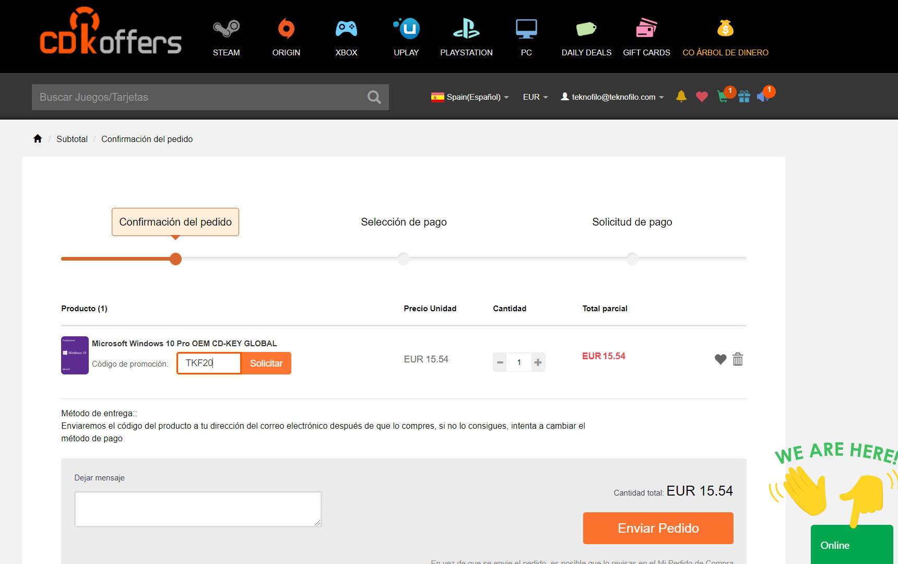The height and width of the screenshot is (564, 898).
Task: Click the PC menu label
Action: point(526,53)
